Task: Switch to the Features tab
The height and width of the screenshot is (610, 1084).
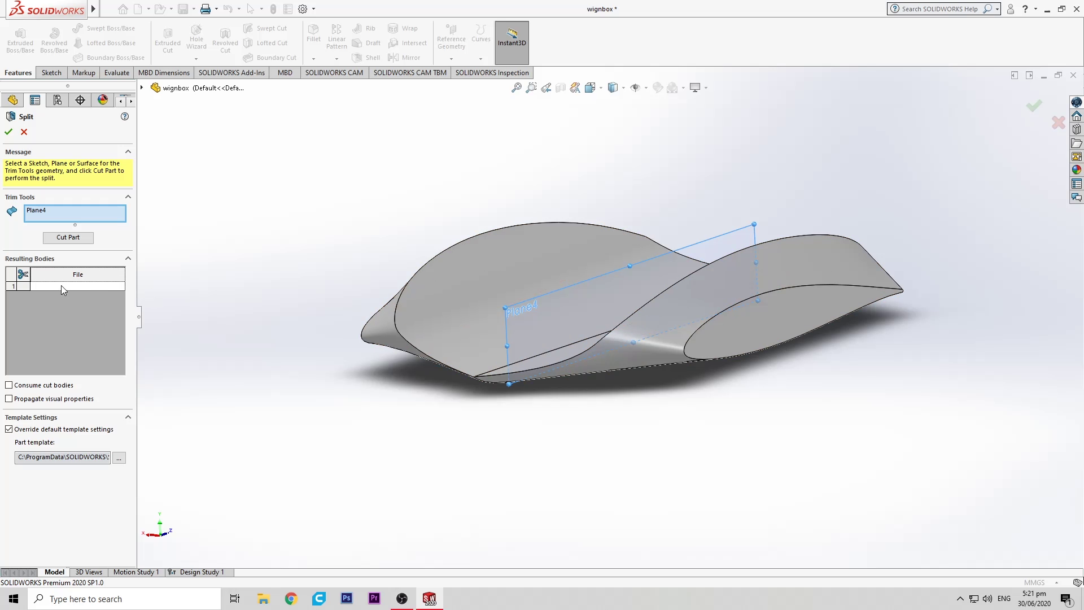Action: coord(18,72)
